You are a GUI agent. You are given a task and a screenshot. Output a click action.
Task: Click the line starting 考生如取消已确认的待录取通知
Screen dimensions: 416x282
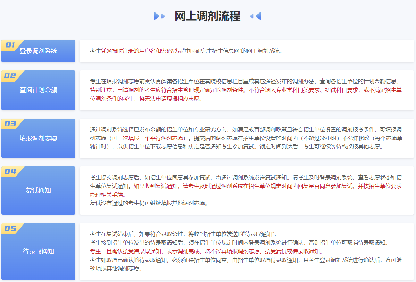click(246, 260)
